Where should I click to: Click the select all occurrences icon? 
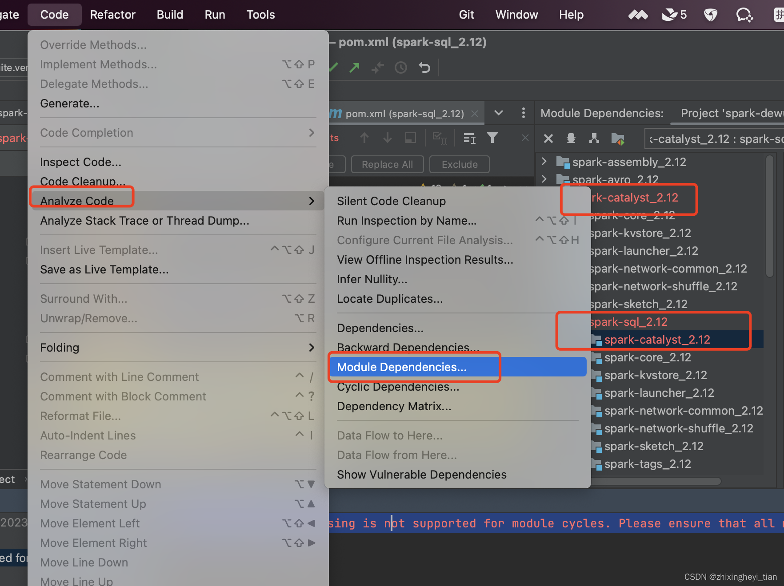tap(411, 138)
